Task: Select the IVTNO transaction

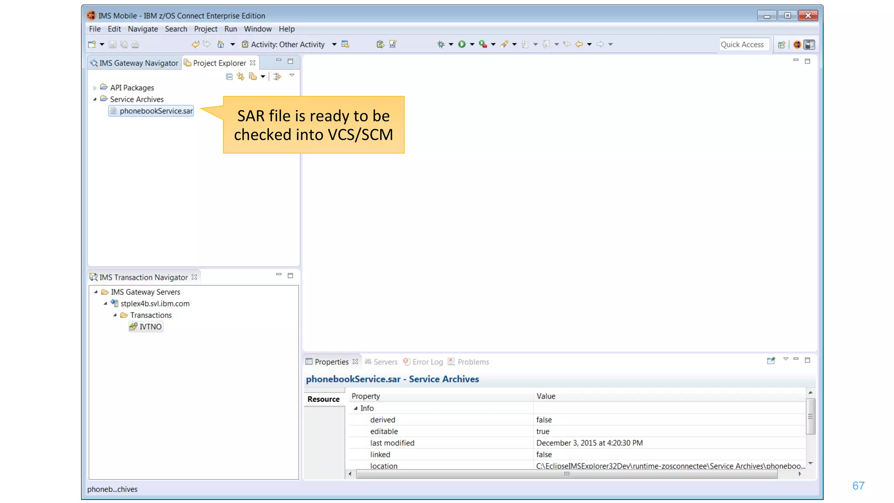Action: tap(146, 327)
